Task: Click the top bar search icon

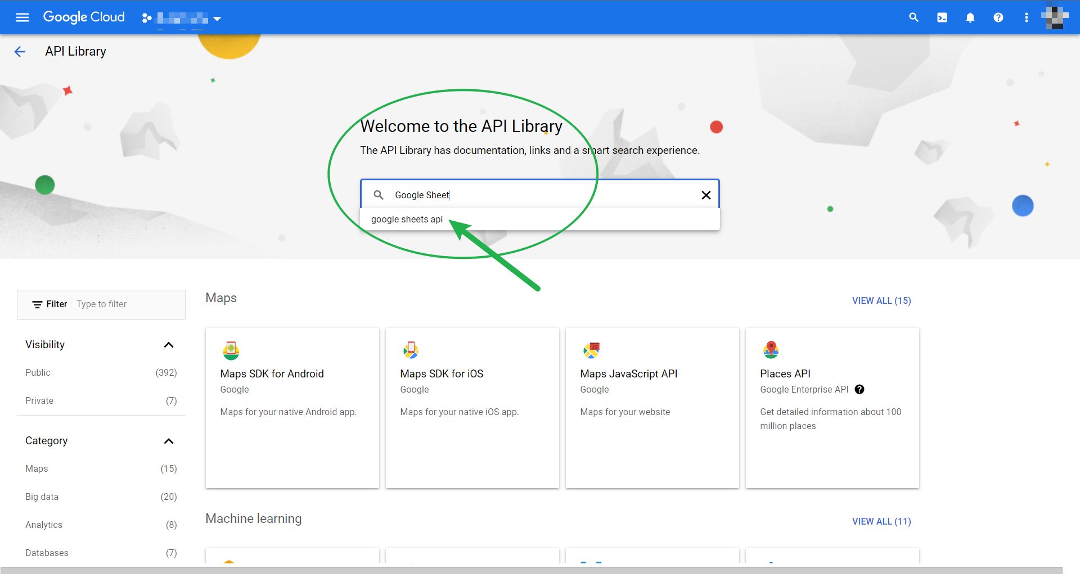Action: pyautogui.click(x=913, y=17)
